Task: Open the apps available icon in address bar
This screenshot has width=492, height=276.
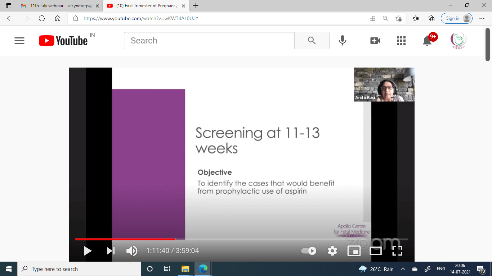Action: coord(372,18)
